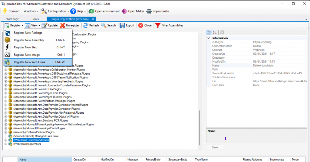
Task: Click the Save button
Action: (215, 147)
